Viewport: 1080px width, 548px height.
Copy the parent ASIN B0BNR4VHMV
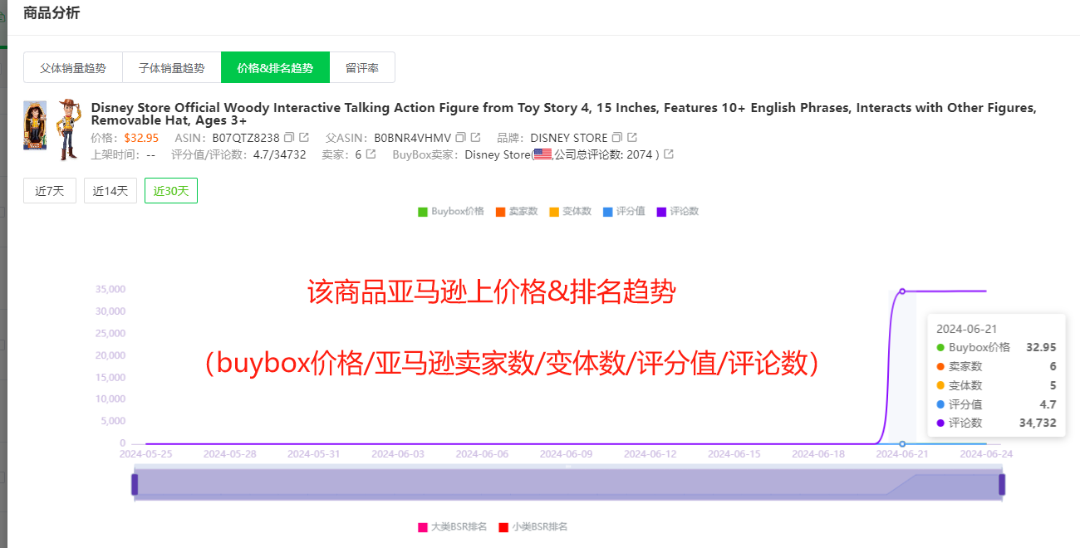(460, 137)
